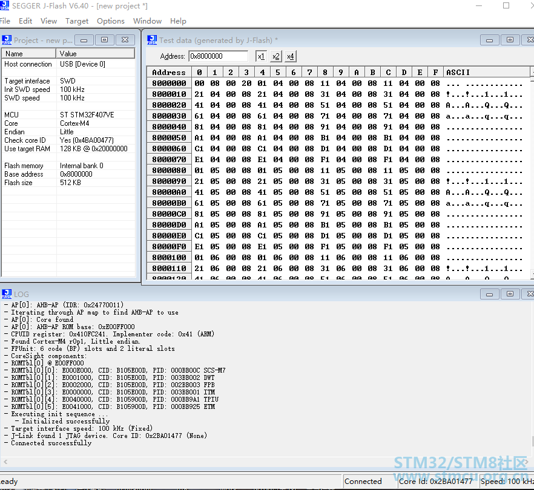Image resolution: width=534 pixels, height=490 pixels.
Task: Select the Check core ID row
Action: click(x=68, y=140)
